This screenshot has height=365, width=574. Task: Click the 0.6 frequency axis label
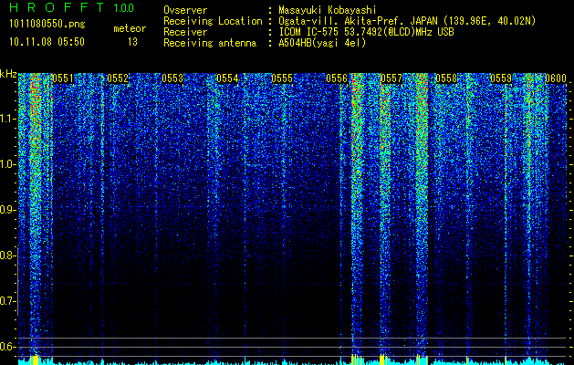(7, 347)
